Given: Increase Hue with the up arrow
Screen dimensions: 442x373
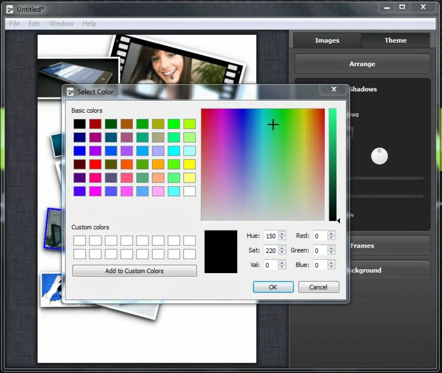Looking at the screenshot, I should pos(282,234).
